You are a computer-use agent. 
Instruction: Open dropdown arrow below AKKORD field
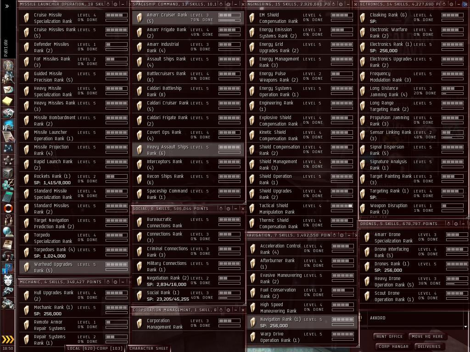point(465,326)
